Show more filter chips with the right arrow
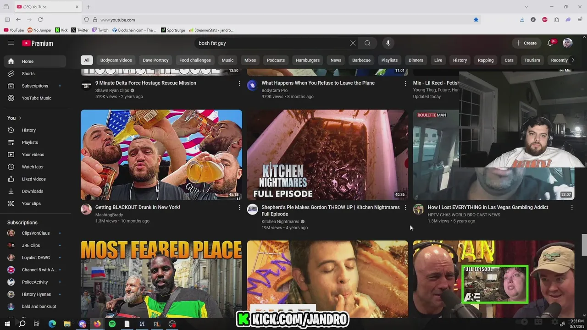 [573, 60]
